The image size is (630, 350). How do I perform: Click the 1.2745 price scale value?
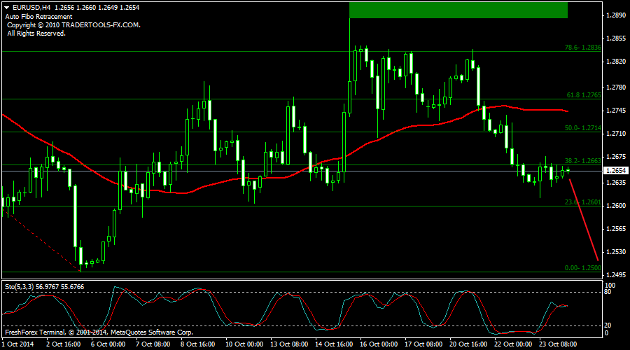click(x=616, y=111)
